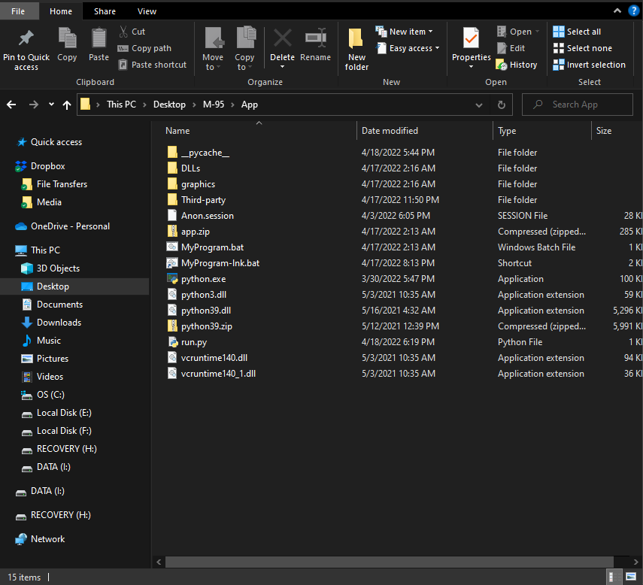The image size is (643, 585).
Task: Click the Delete X icon
Action: [x=283, y=38]
